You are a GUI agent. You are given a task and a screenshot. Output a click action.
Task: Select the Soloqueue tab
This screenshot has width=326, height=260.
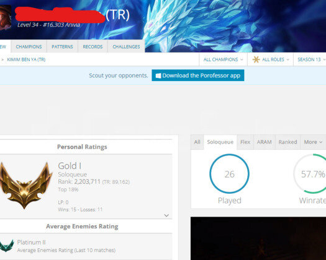tap(220, 142)
